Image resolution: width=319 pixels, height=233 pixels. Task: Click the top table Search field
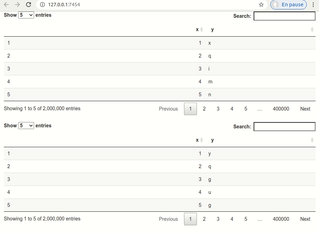[x=284, y=16]
